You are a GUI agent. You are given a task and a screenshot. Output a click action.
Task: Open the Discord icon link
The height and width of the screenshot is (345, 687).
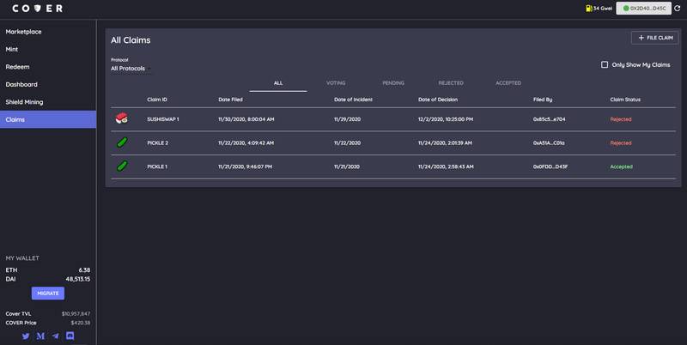(70, 336)
